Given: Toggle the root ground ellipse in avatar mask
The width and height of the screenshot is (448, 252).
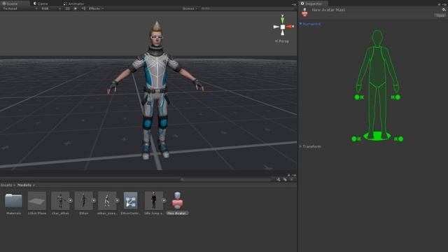Looking at the screenshot, I should [377, 136].
